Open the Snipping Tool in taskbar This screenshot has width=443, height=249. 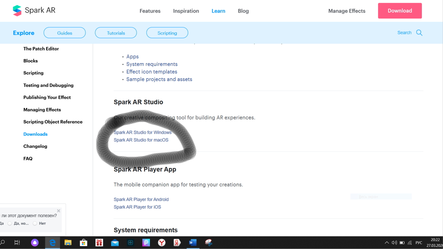[209, 242]
